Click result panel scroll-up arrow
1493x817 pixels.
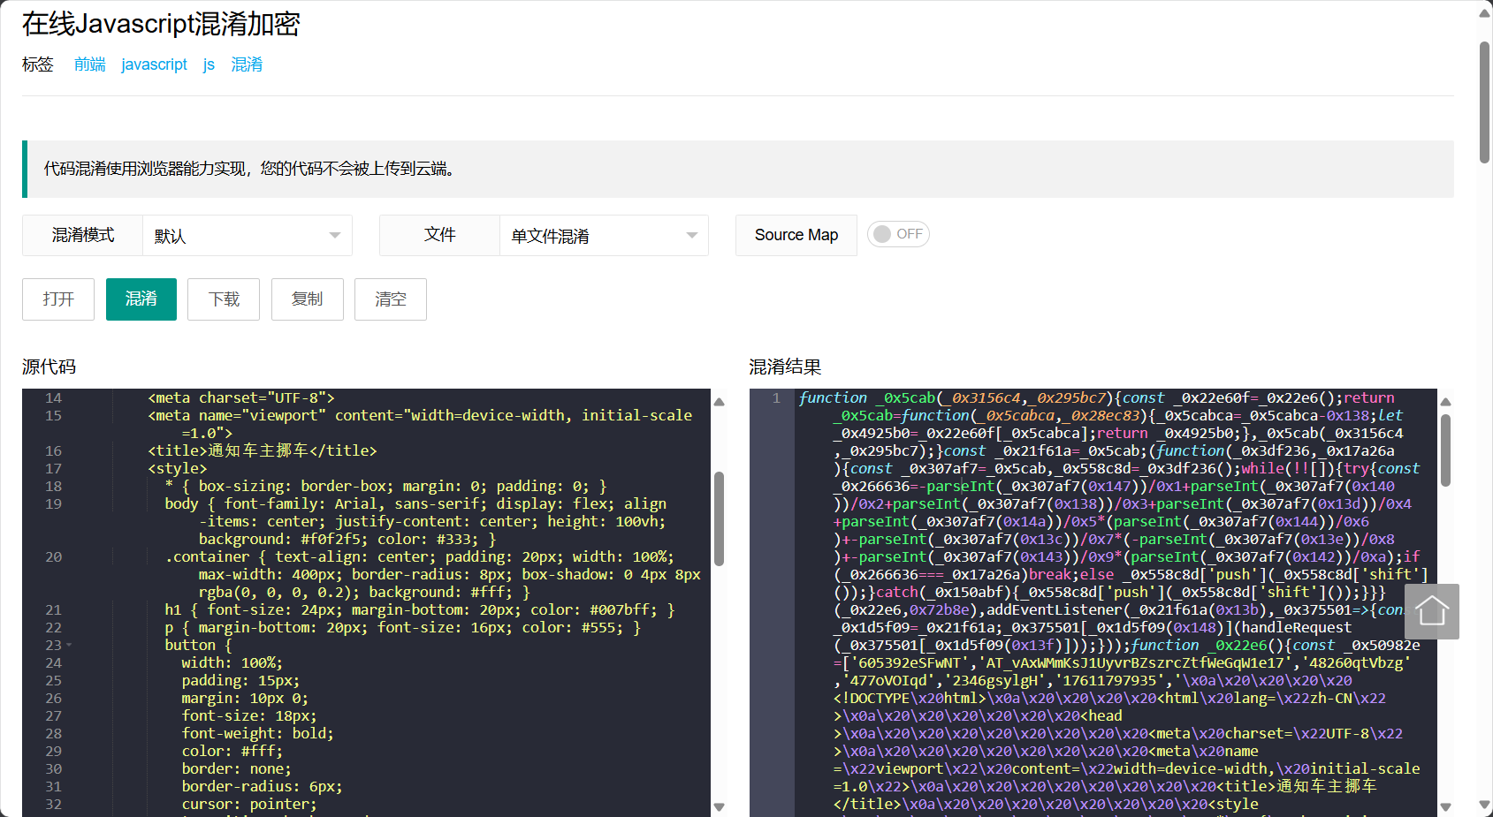[x=1446, y=402]
